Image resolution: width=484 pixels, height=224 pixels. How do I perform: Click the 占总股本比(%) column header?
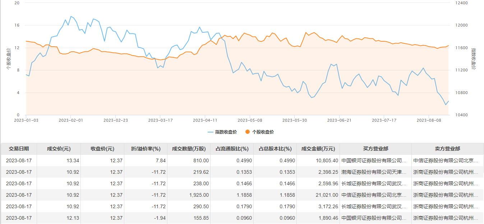coord(275,149)
